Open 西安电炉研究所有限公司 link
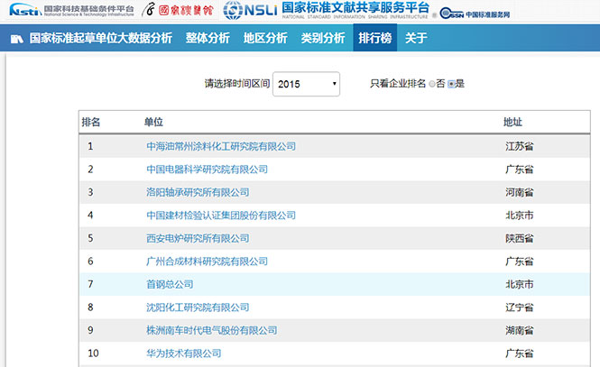This screenshot has width=600, height=367. click(x=198, y=239)
